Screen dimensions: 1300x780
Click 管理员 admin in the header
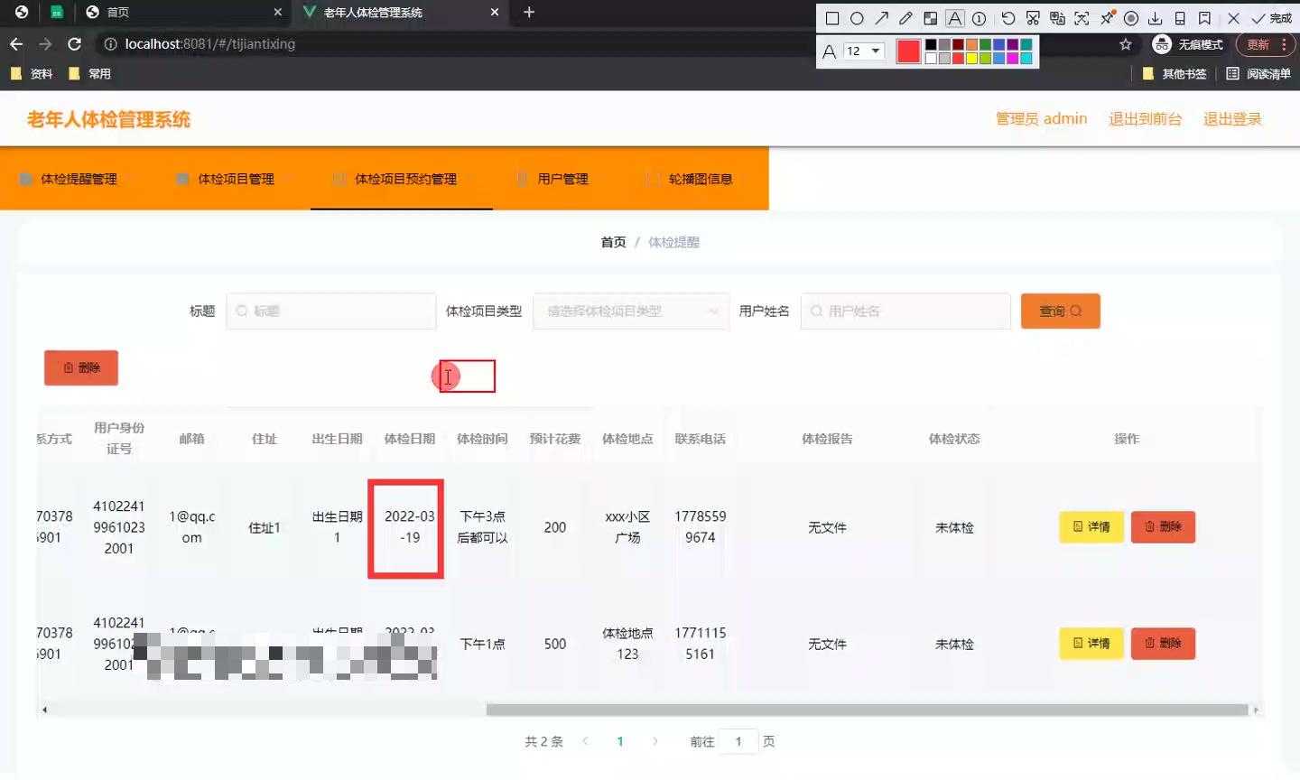pyautogui.click(x=1041, y=119)
